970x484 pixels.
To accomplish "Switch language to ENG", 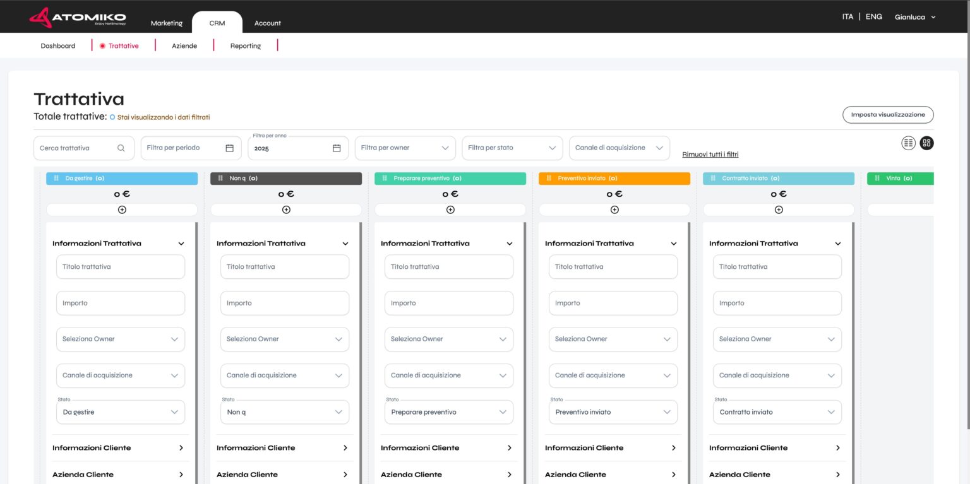I will pos(873,17).
